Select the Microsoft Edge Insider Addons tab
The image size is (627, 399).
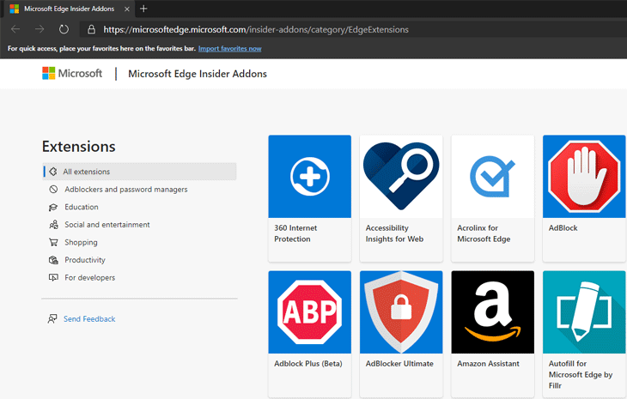pos(69,9)
